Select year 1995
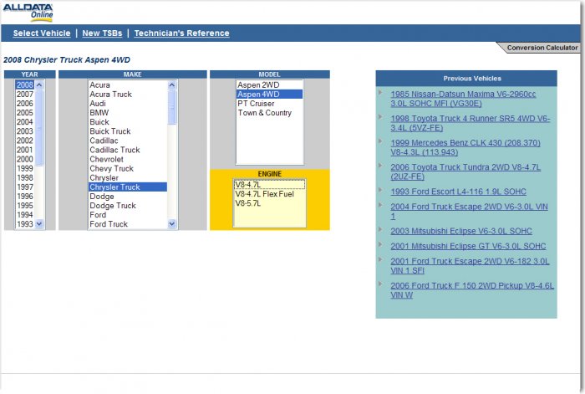Viewport: 585px width, 394px height. [x=24, y=206]
